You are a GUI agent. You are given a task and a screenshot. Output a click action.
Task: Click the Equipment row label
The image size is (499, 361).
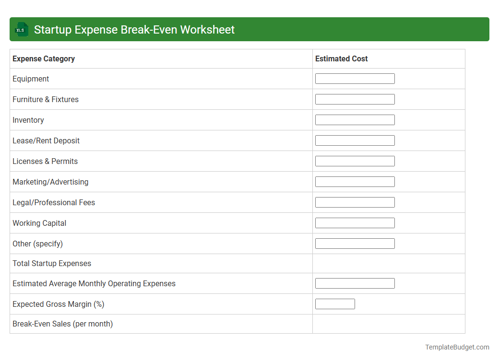pos(31,78)
